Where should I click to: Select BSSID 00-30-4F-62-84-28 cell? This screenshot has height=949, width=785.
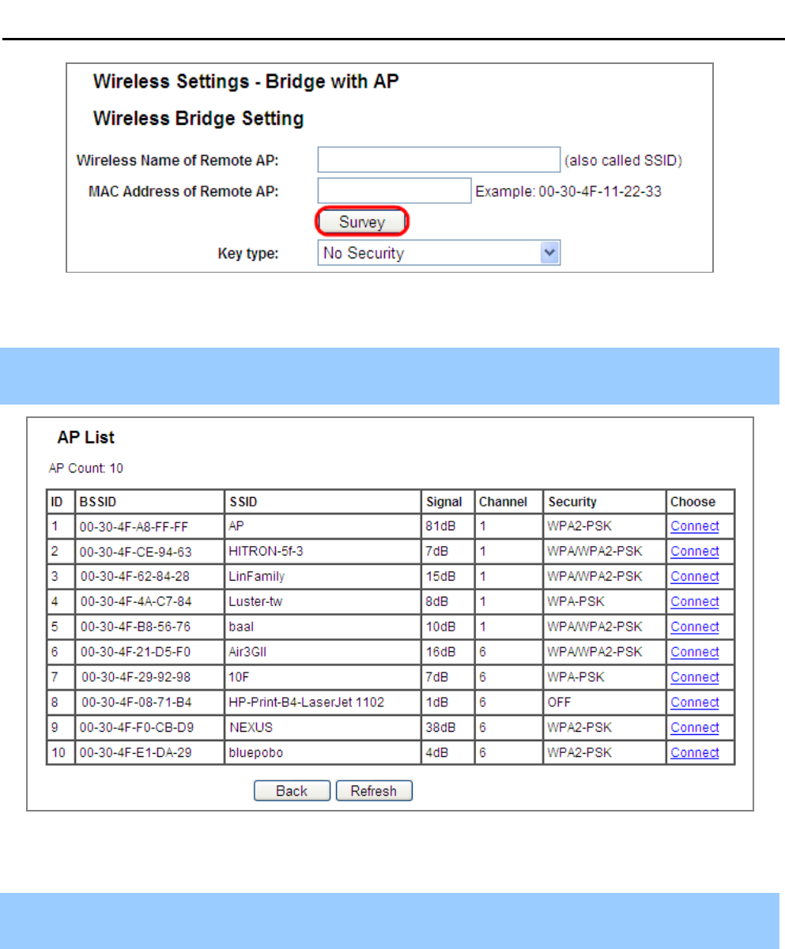click(x=149, y=577)
